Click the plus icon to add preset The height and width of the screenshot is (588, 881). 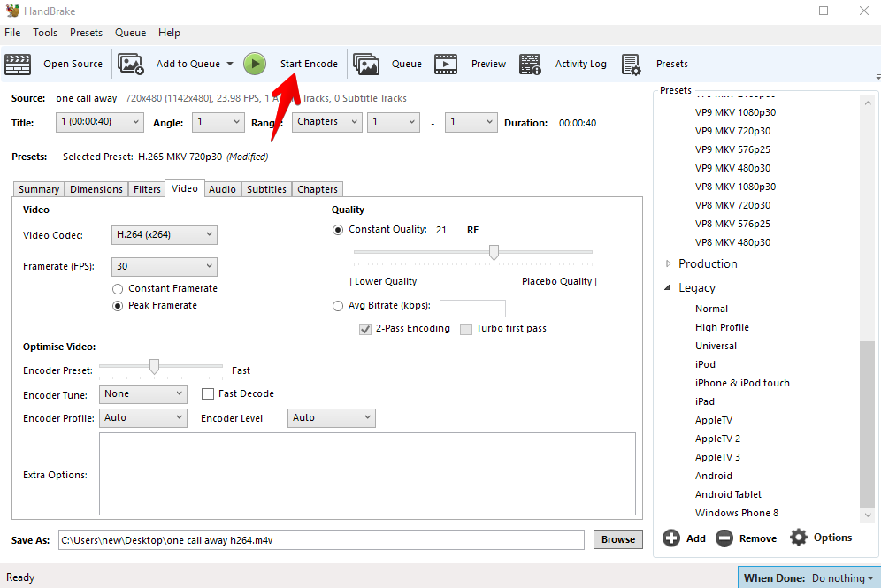[670, 538]
